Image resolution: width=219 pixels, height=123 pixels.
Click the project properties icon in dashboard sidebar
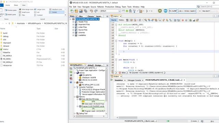[x=71, y=68]
